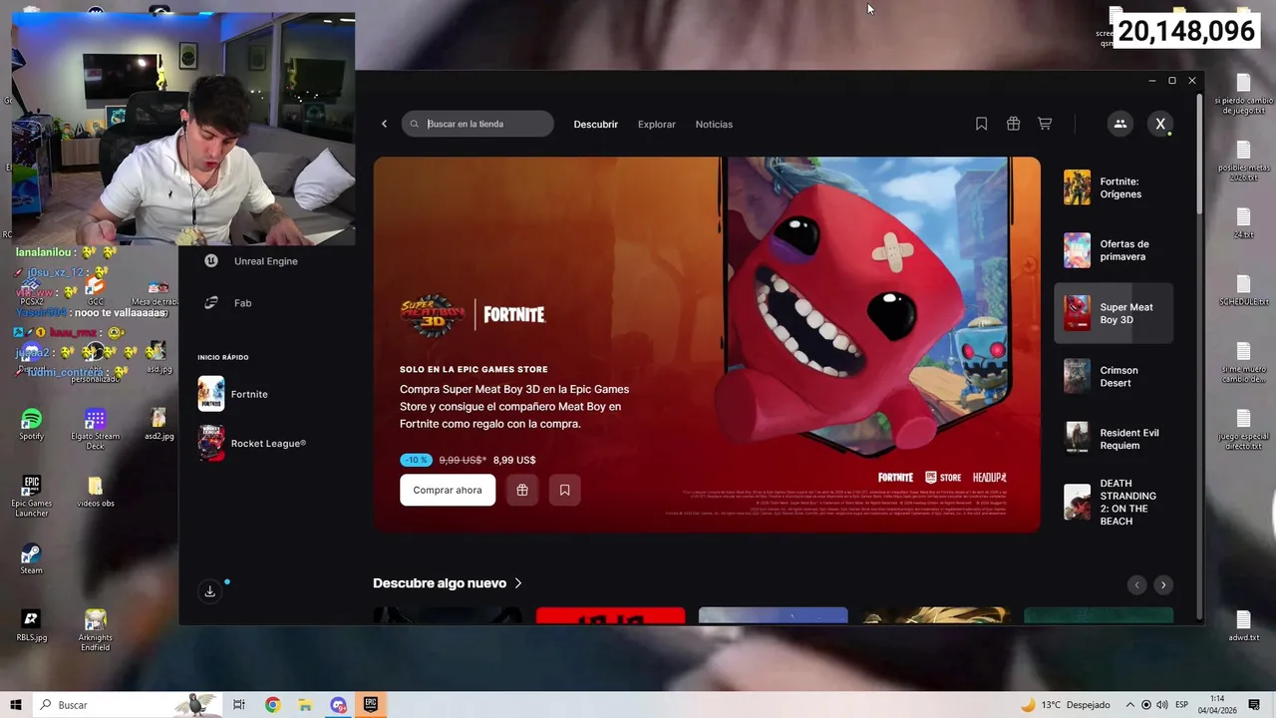Click the Windows Start button
Viewport: 1276px width, 718px height.
[x=16, y=705]
